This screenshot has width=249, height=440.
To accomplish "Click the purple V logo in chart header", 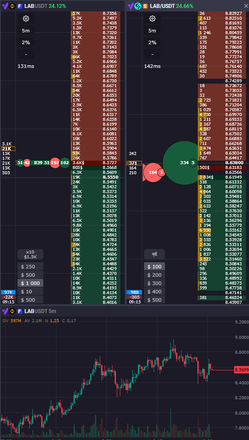I will [5, 311].
